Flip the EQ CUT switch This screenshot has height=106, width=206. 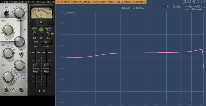pyautogui.click(x=6, y=89)
